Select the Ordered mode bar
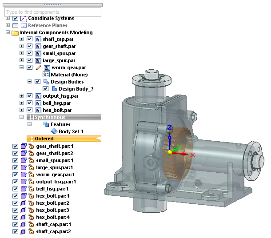This screenshot has height=238, width=271. pyautogui.click(x=64, y=139)
